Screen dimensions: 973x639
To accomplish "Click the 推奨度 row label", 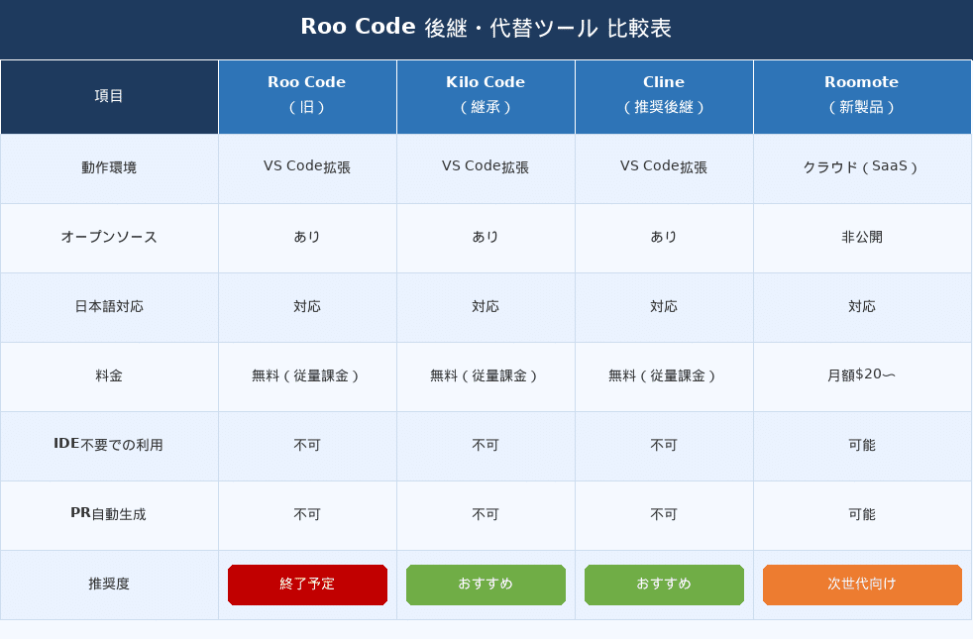I will (109, 584).
